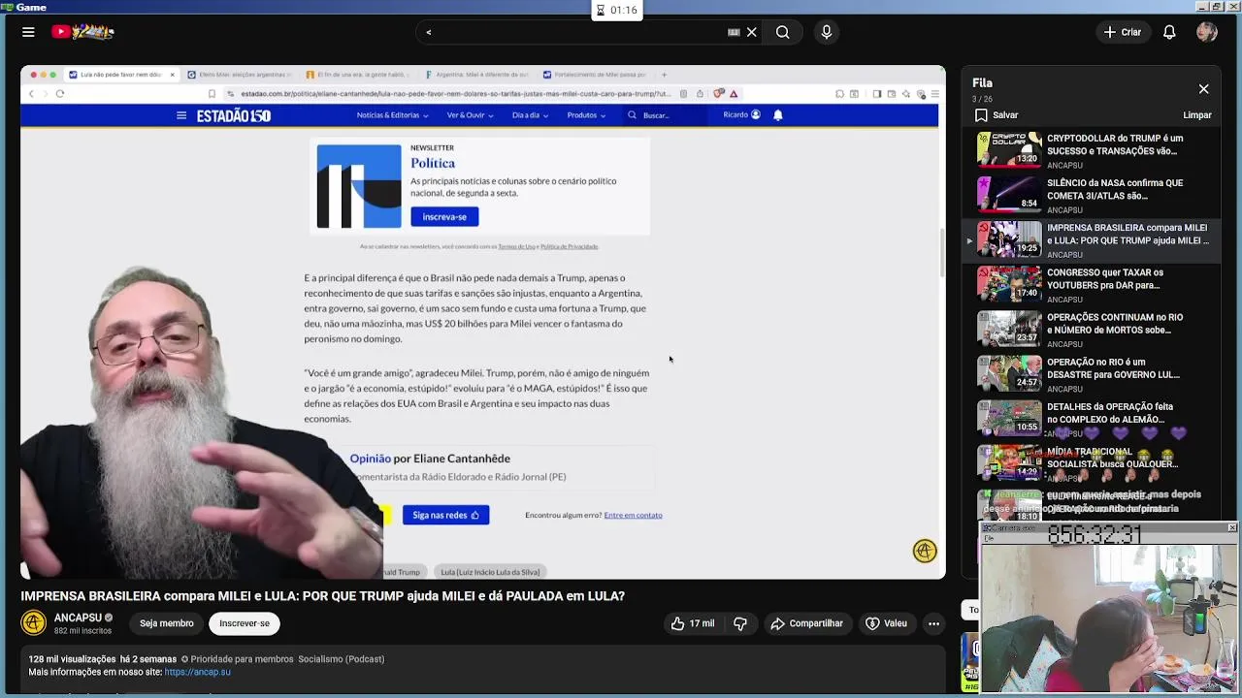The width and height of the screenshot is (1242, 698).
Task: Save the queue with Salvar
Action: [x=997, y=115]
